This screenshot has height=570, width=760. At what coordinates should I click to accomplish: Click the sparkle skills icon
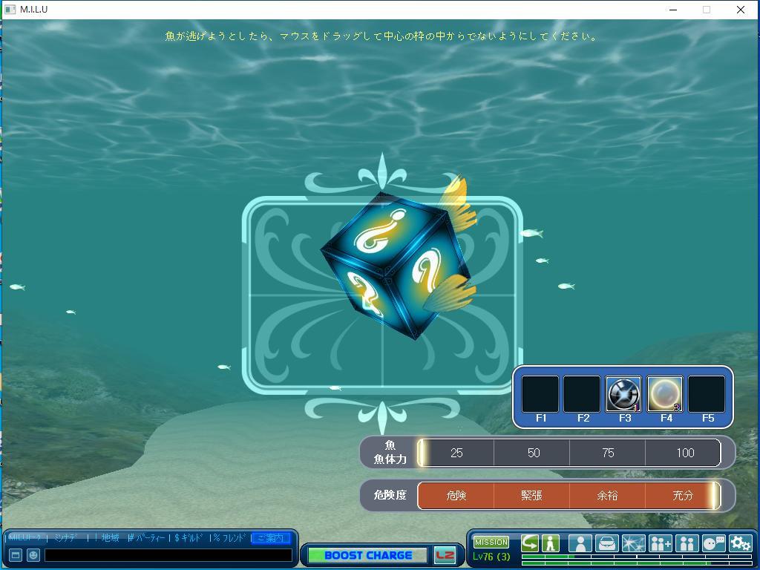coord(633,543)
